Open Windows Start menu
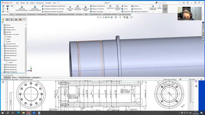This screenshot has width=205, height=115. (x=3, y=113)
